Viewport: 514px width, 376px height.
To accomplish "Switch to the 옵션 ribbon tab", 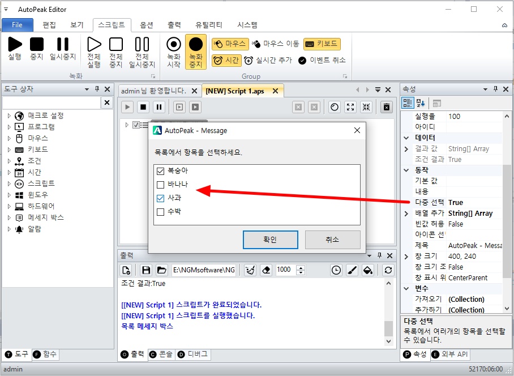I will pyautogui.click(x=147, y=25).
